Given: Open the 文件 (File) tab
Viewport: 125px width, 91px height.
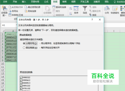Looking at the screenshot, I should click(5, 2).
